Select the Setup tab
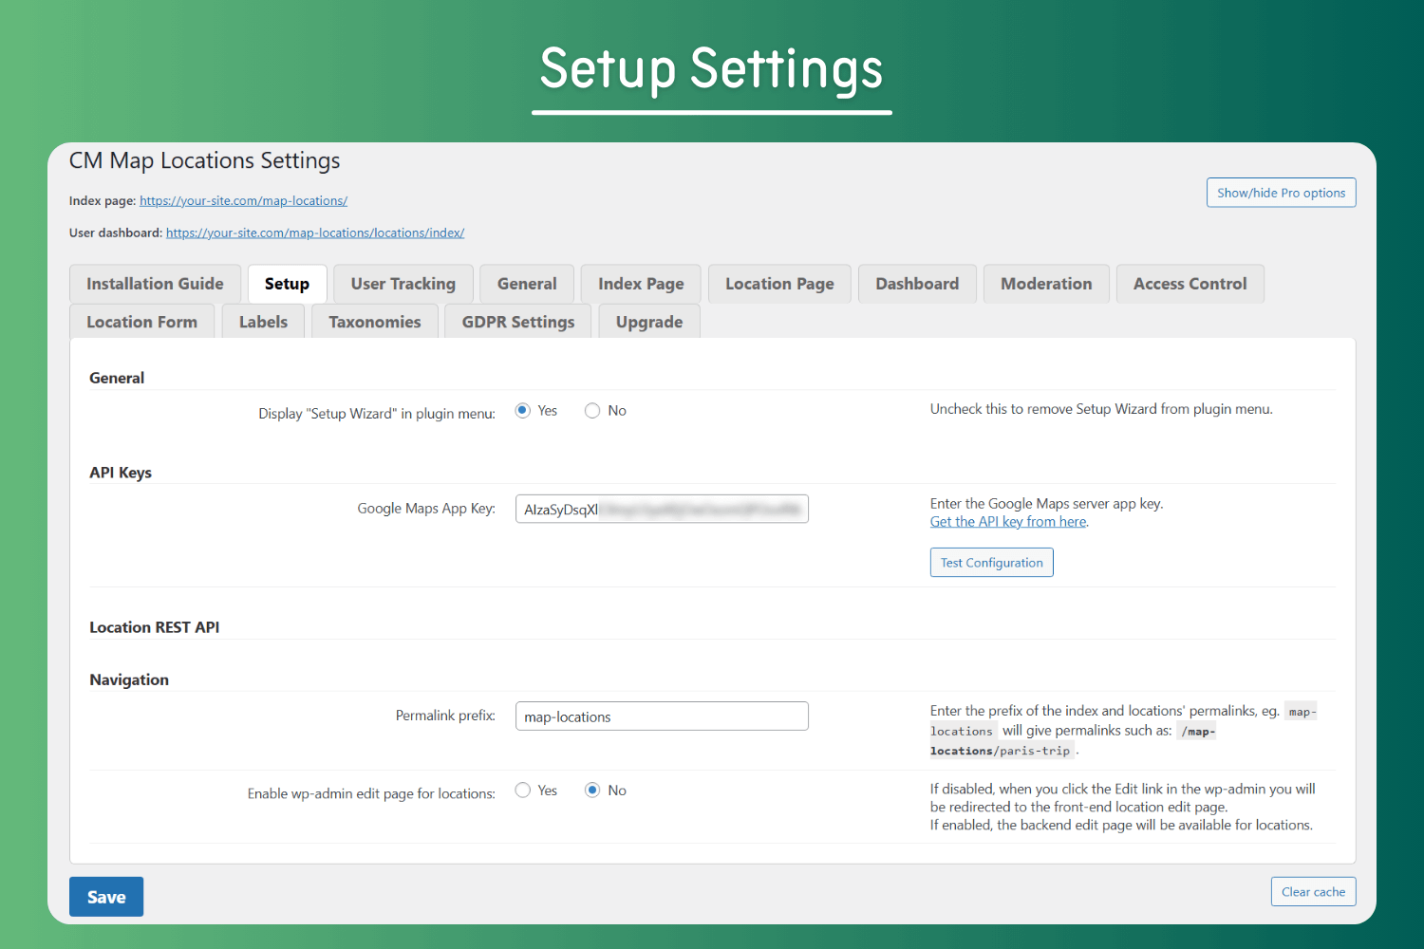The height and width of the screenshot is (949, 1424). tap(287, 284)
